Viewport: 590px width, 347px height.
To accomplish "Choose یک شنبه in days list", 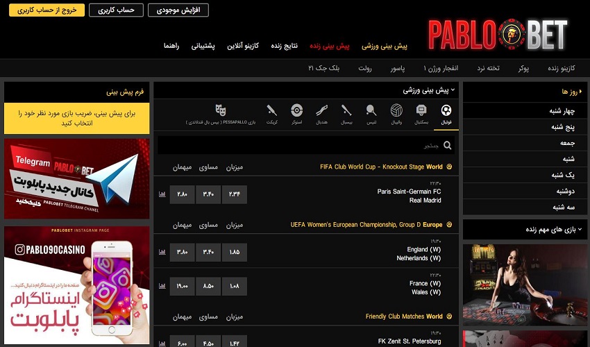I will (x=525, y=176).
